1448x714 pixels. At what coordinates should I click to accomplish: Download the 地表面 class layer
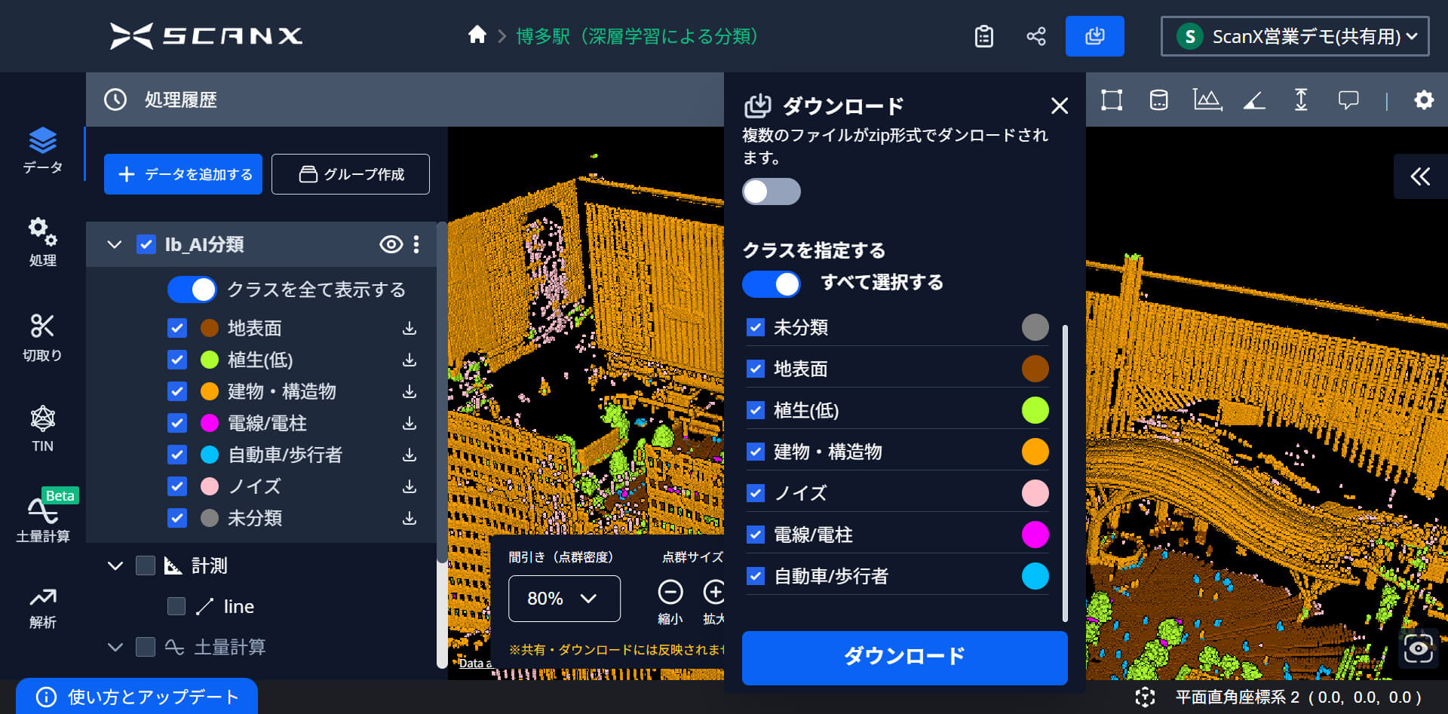tap(410, 328)
